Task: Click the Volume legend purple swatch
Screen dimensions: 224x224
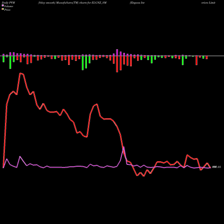Action: tap(3, 5)
